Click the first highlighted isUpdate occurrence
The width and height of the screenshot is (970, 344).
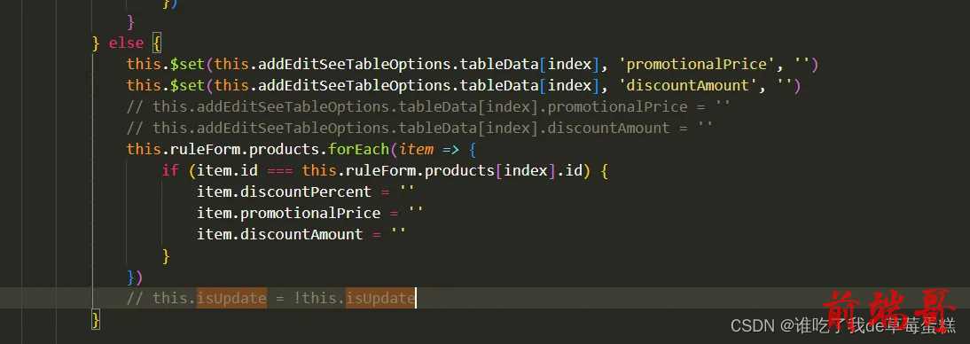(x=232, y=298)
